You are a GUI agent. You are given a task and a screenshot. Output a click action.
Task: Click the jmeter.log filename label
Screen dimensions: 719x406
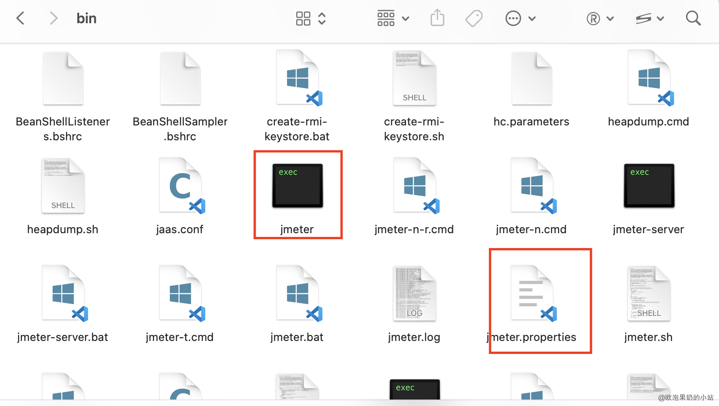coord(414,337)
